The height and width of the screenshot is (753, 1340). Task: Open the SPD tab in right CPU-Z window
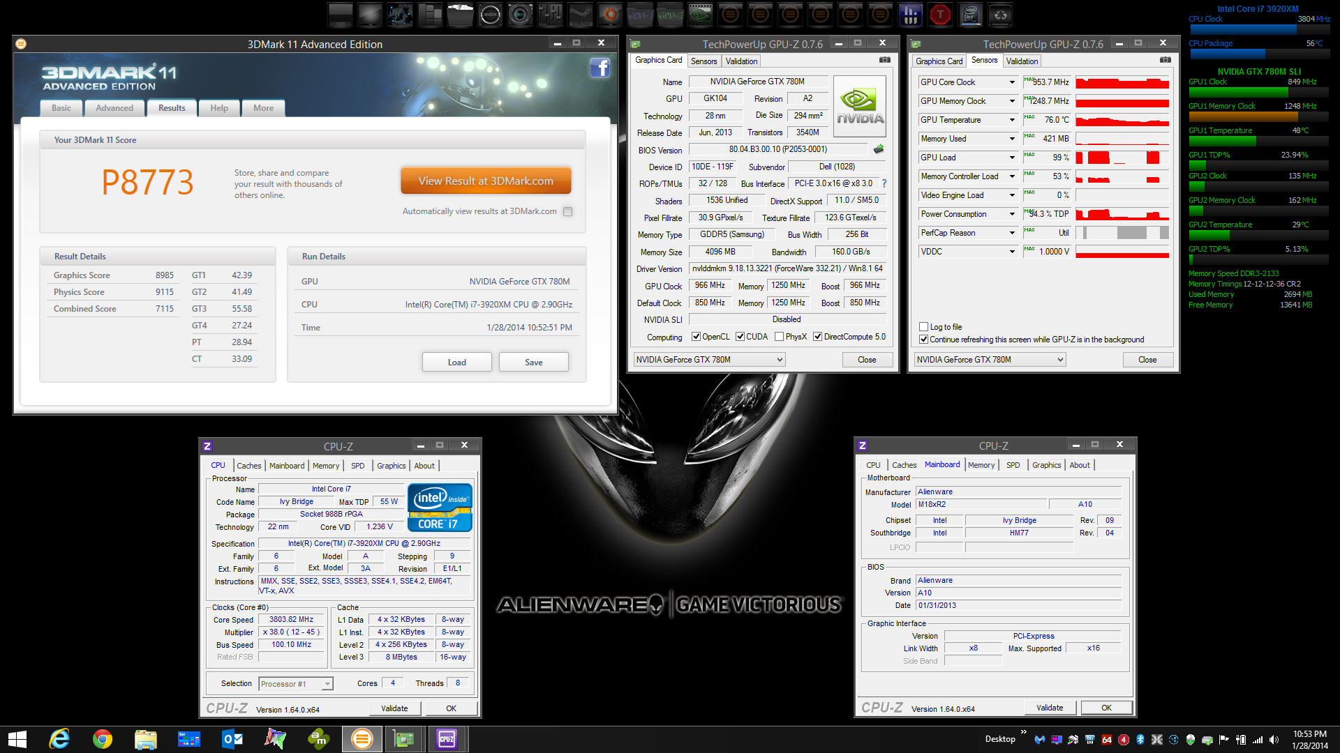(1013, 465)
